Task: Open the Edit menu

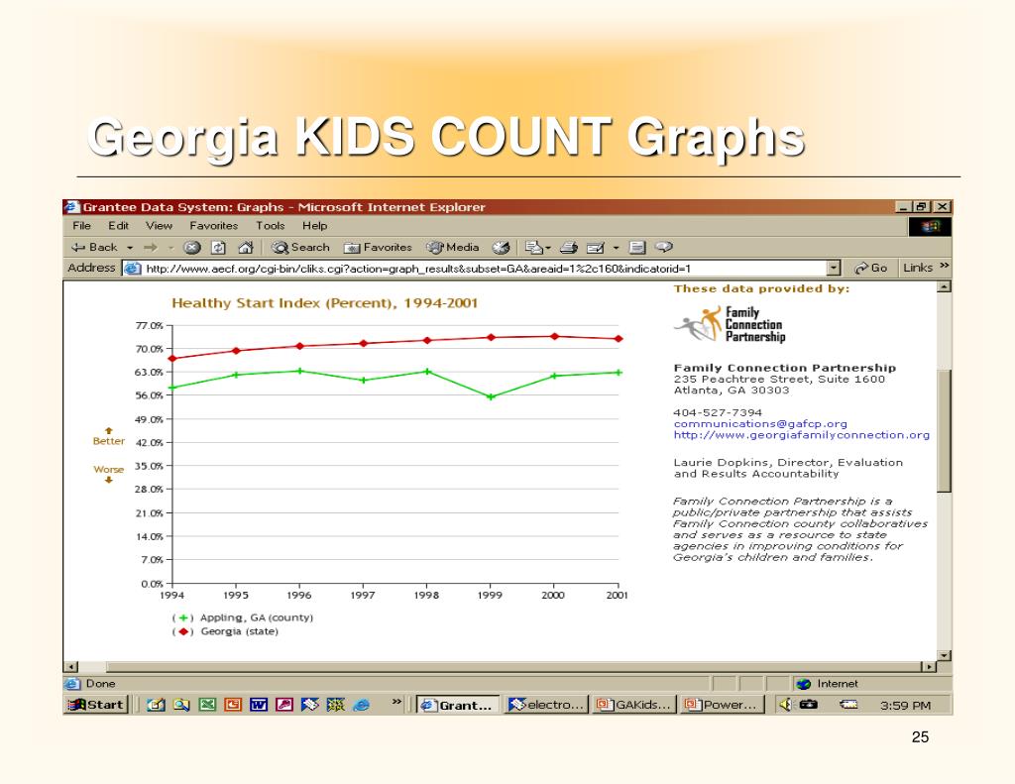Action: pos(119,225)
